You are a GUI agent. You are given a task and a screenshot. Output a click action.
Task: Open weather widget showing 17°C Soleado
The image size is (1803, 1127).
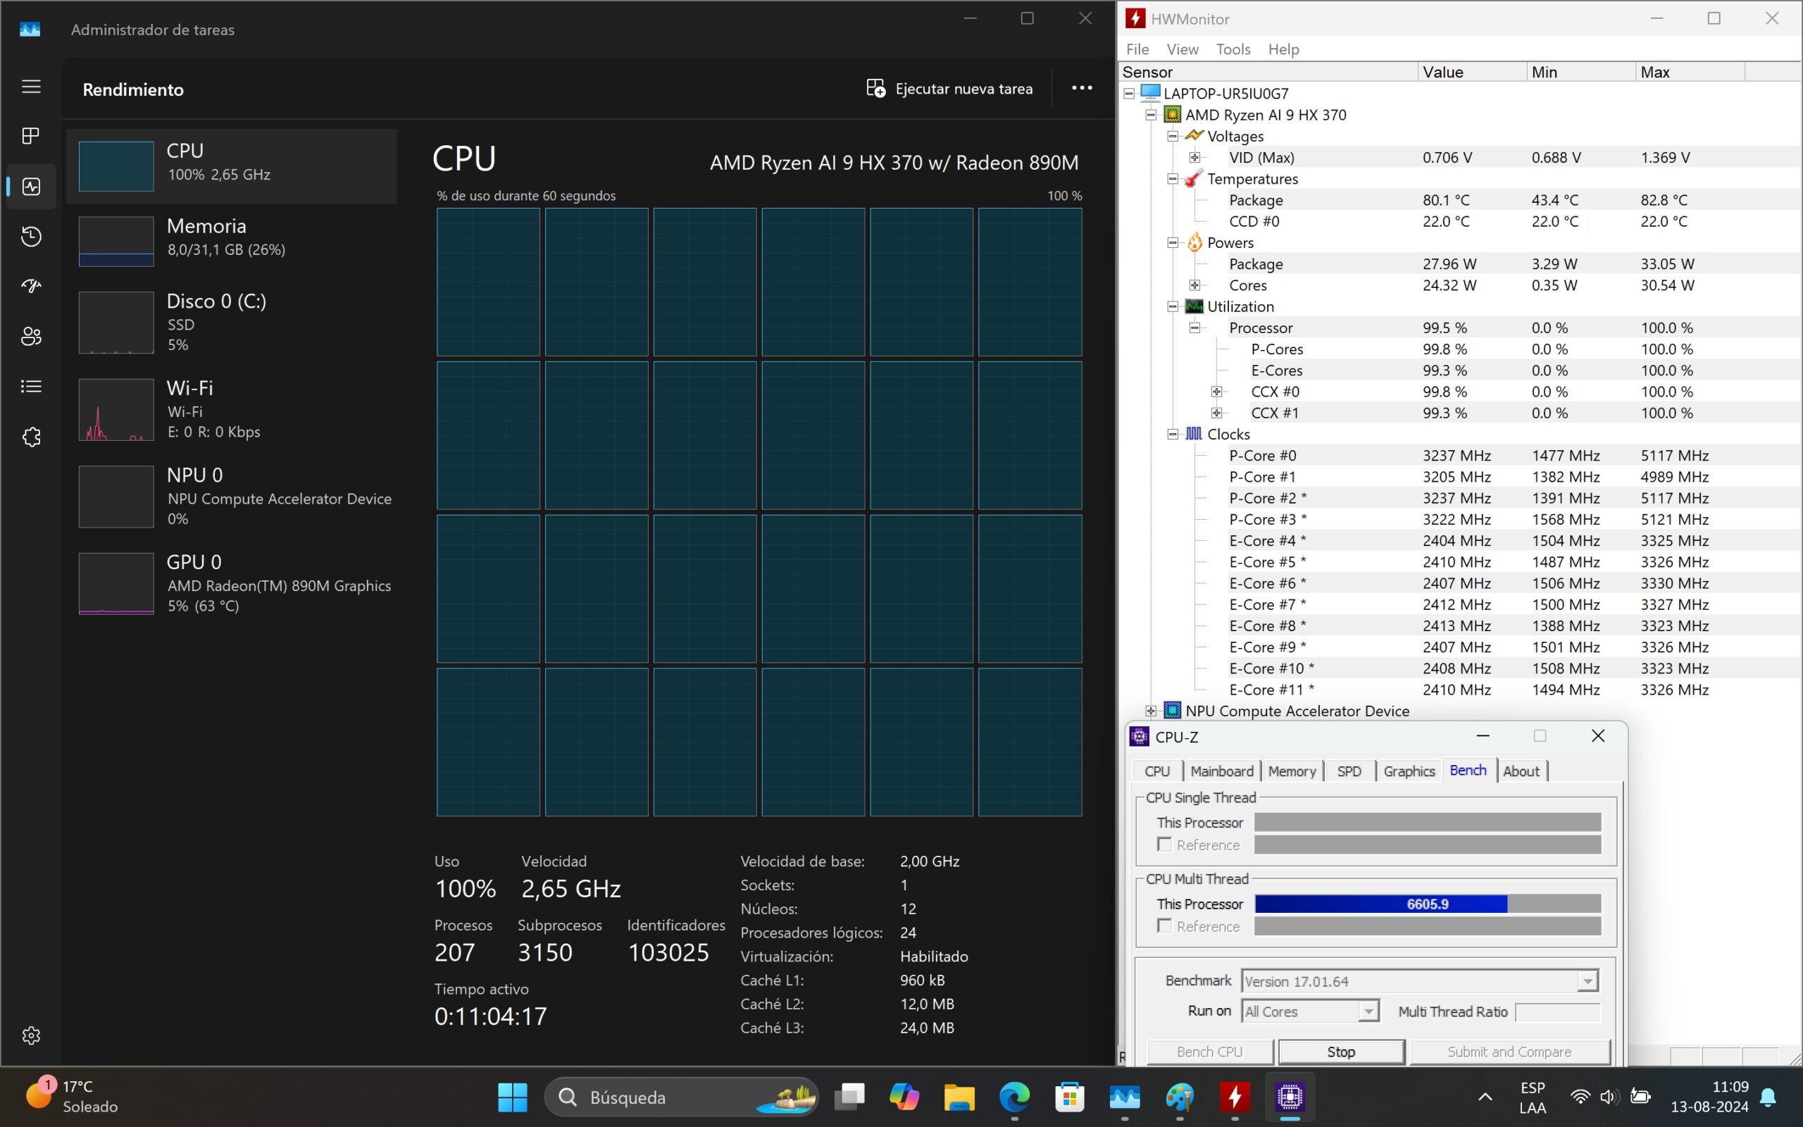tap(73, 1097)
